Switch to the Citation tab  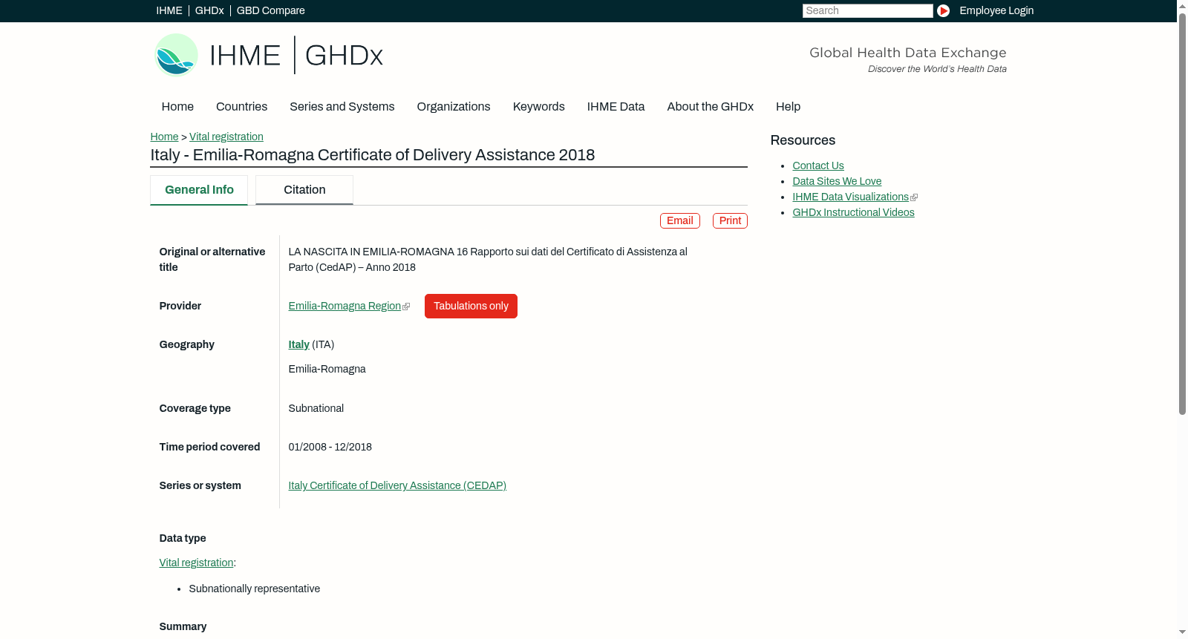[304, 190]
